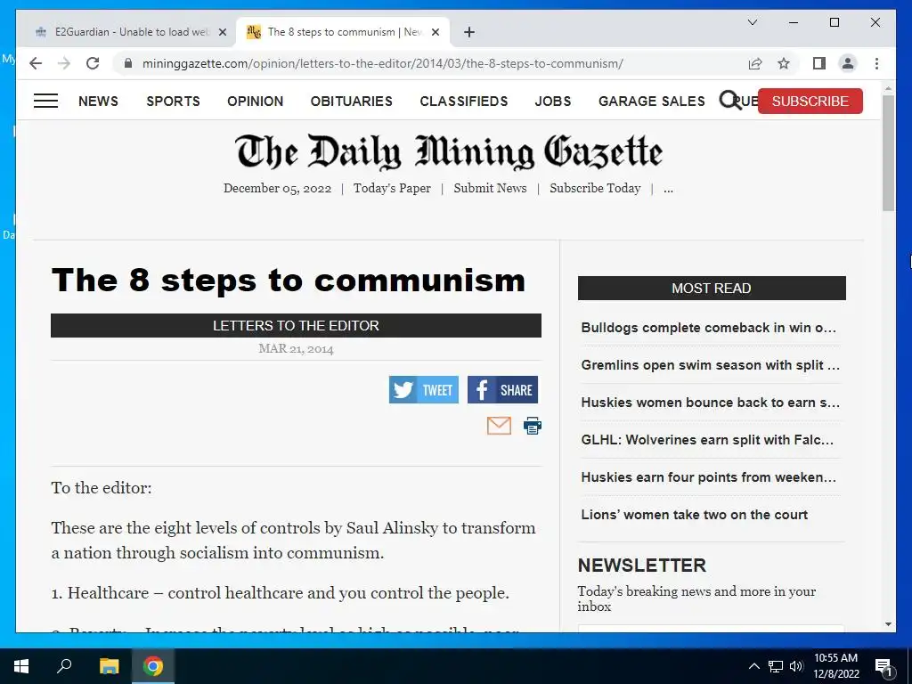Click the article headline The 8 steps to communism
This screenshot has width=912, height=684.
[x=289, y=281]
